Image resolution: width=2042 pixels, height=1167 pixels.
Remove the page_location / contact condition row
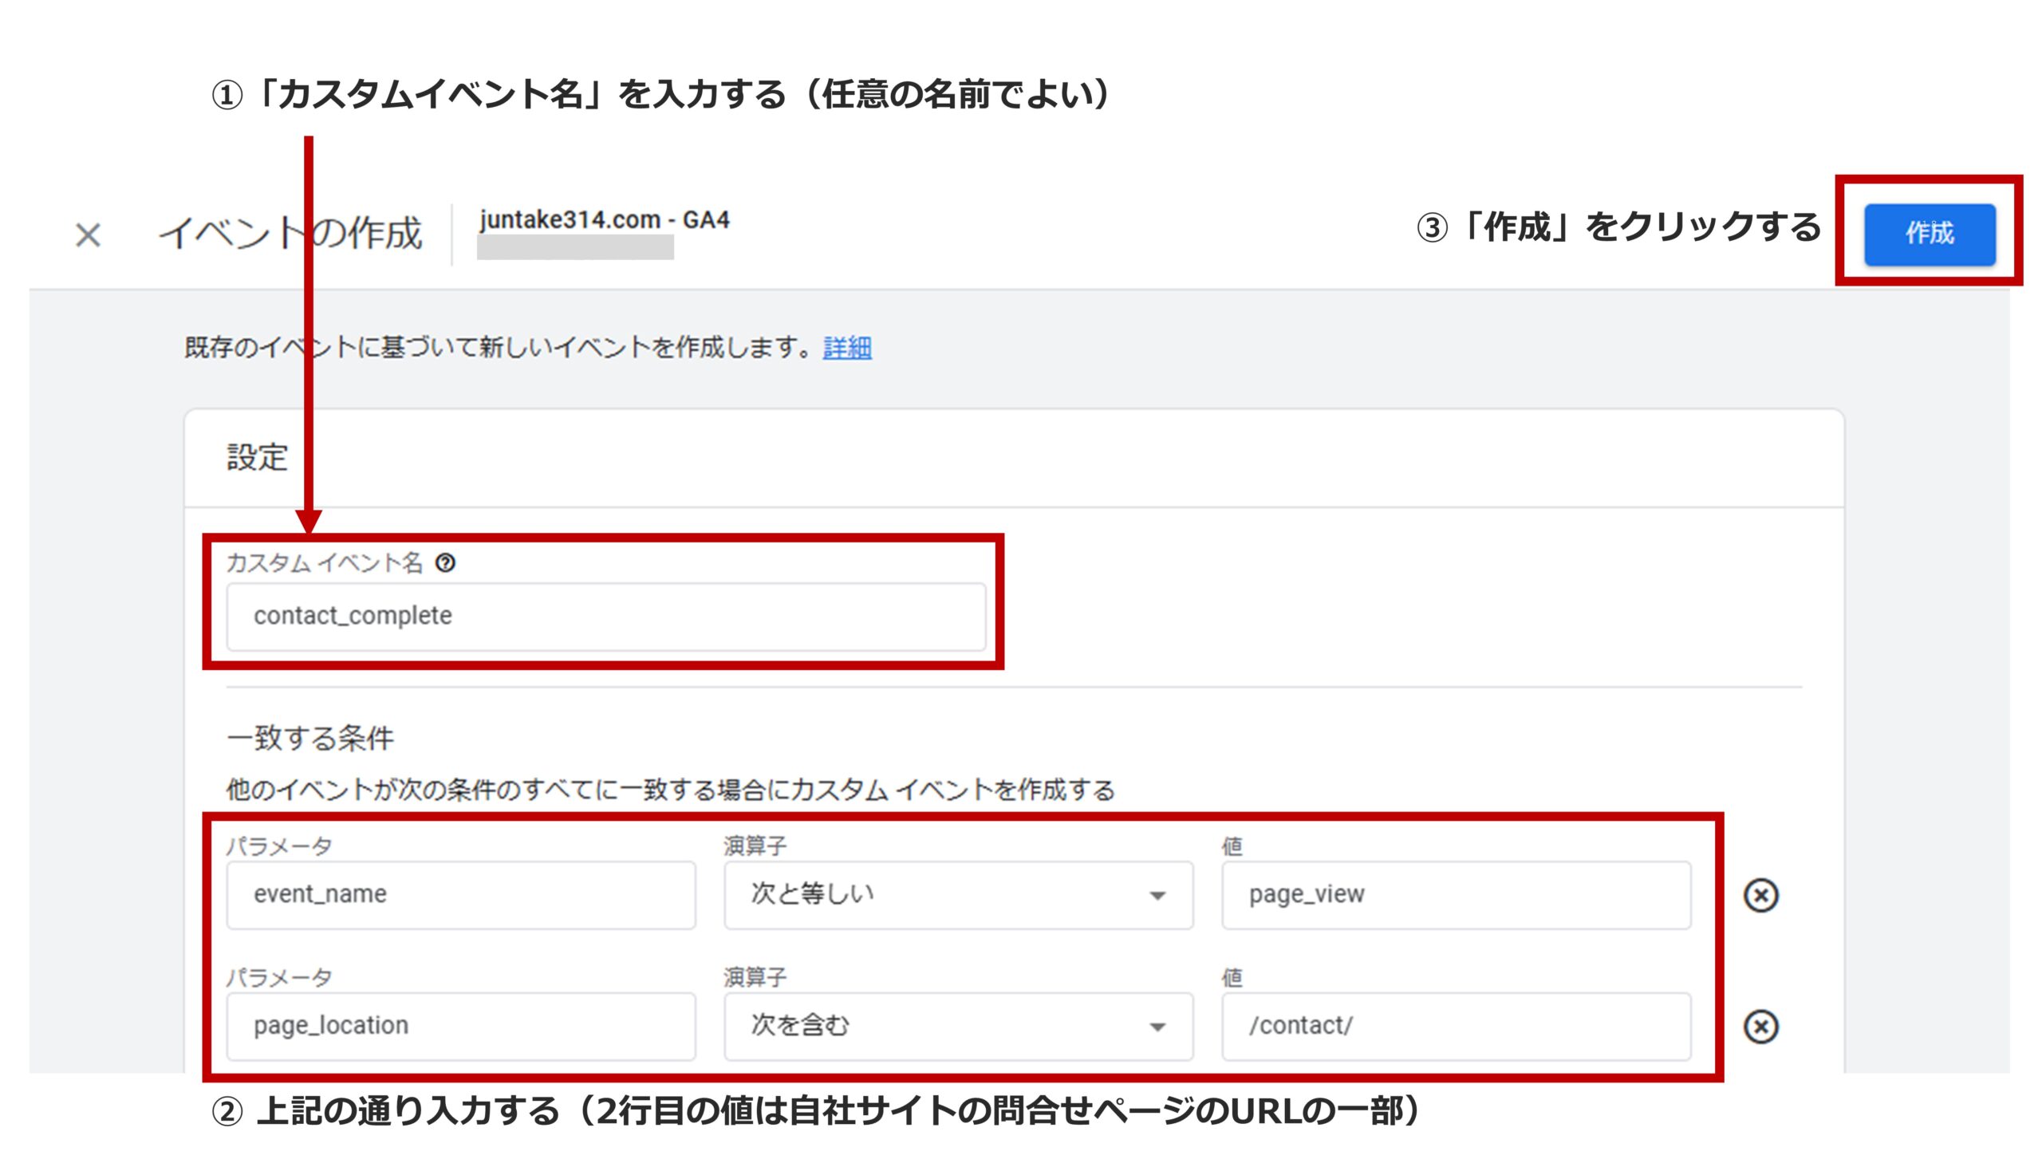point(1761,1026)
